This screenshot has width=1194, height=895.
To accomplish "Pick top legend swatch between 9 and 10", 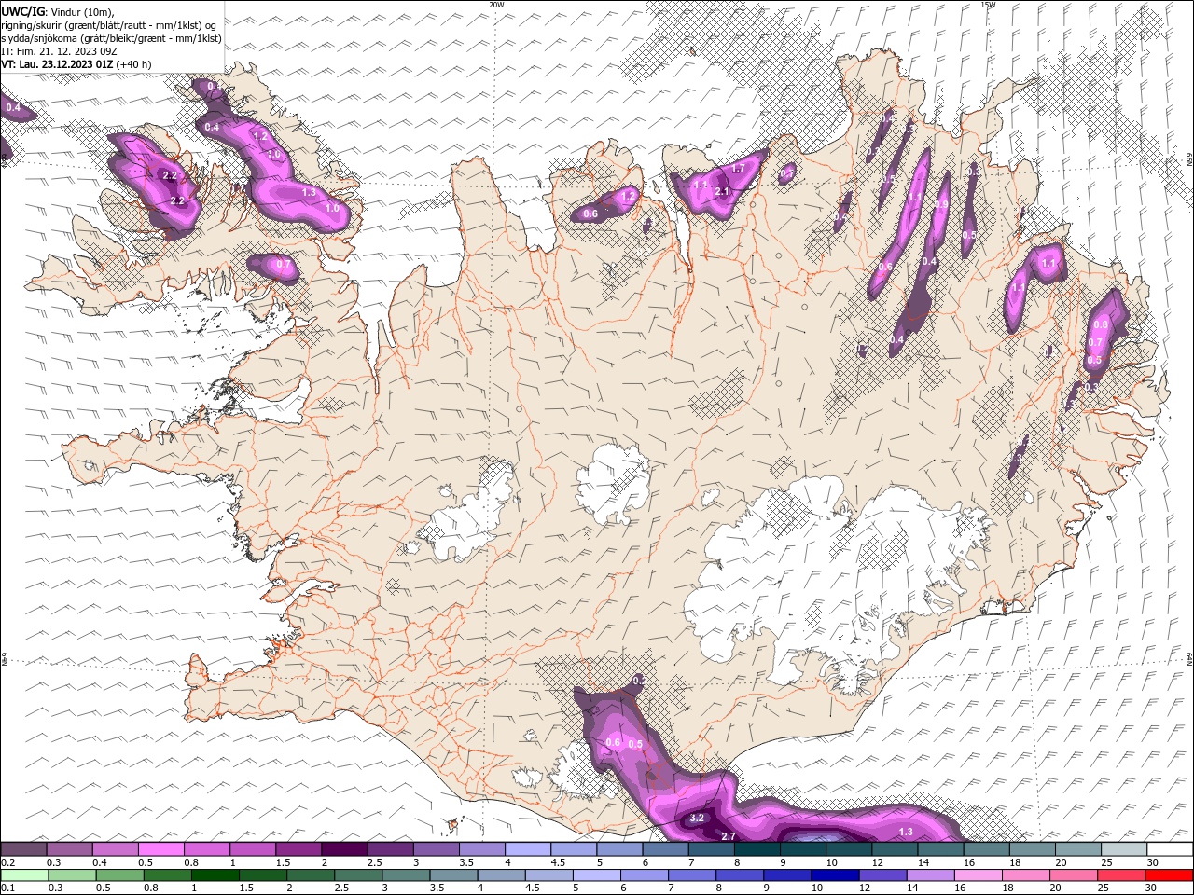I will click(x=803, y=848).
